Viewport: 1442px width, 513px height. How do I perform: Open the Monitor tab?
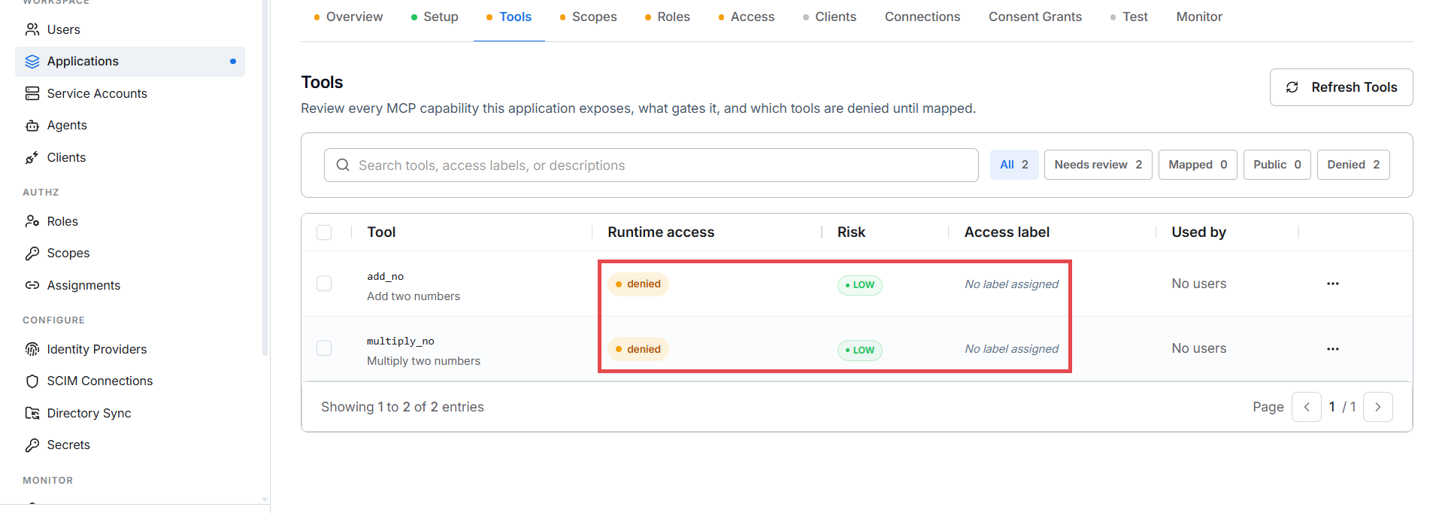pyautogui.click(x=1199, y=17)
